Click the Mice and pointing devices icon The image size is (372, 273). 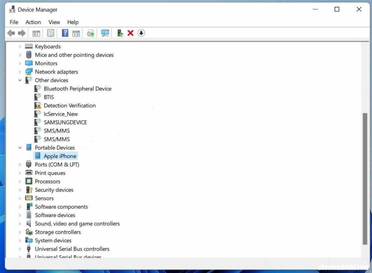pos(29,55)
